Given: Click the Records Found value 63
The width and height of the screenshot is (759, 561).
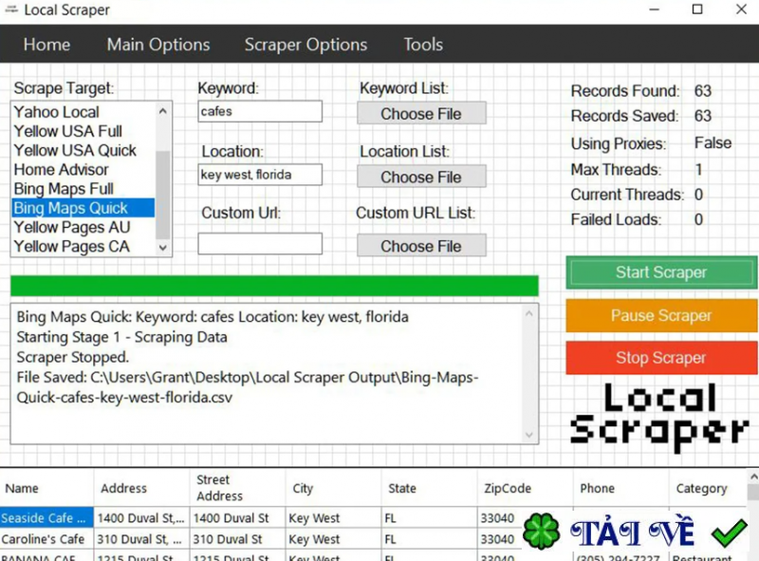Looking at the screenshot, I should click(x=702, y=90).
